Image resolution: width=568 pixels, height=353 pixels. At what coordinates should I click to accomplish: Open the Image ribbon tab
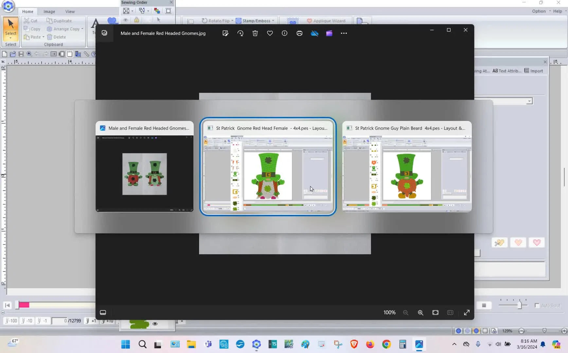[49, 11]
